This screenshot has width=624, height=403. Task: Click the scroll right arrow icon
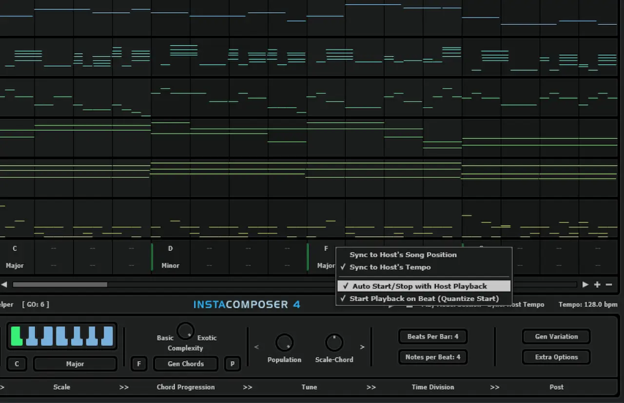[585, 285]
